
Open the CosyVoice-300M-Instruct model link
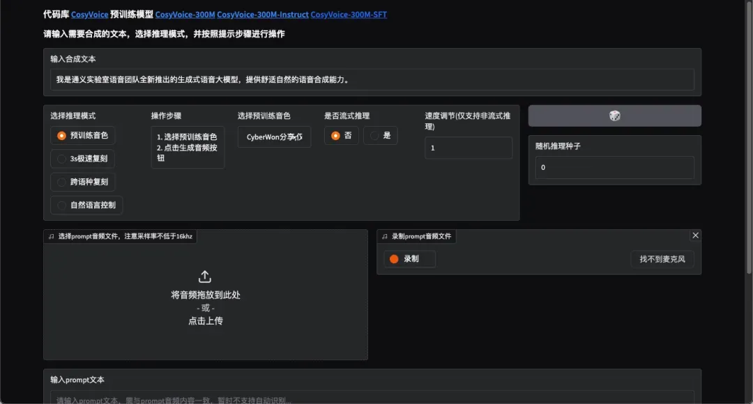click(x=263, y=15)
